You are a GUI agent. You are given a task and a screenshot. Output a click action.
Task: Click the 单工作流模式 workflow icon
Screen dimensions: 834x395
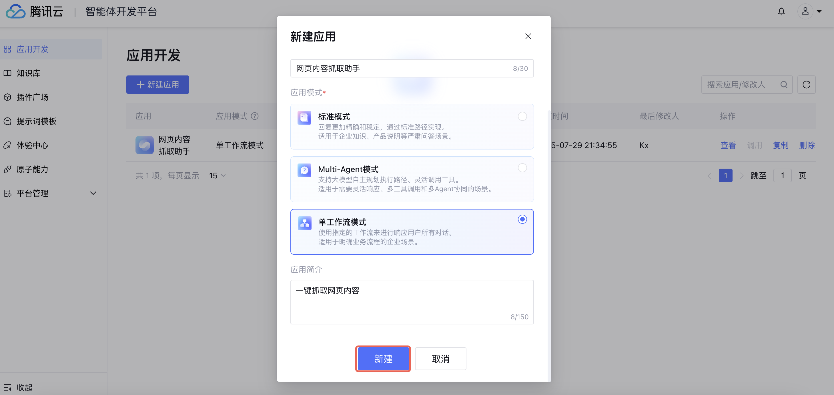click(x=304, y=223)
